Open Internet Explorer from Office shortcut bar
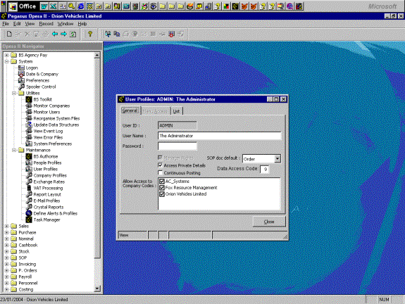Viewport: 405px width, 304px height. [x=80, y=6]
